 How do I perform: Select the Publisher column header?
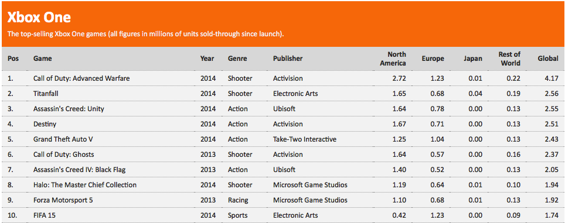click(288, 59)
